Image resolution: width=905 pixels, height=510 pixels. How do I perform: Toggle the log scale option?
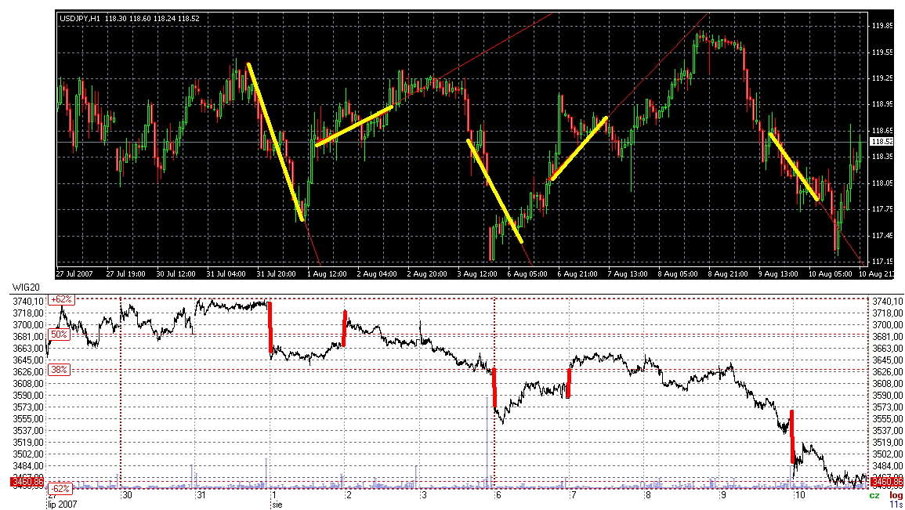click(x=895, y=496)
